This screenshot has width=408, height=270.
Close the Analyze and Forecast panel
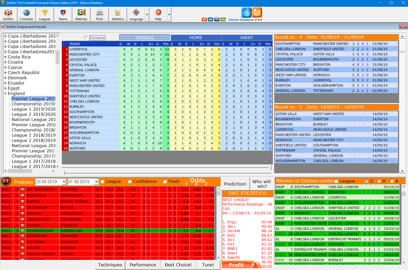[403, 27]
